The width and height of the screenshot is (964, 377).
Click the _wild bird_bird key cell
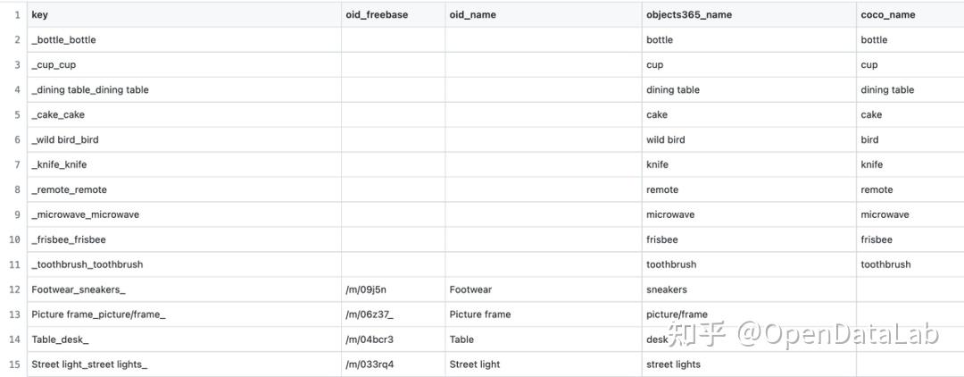click(x=184, y=139)
